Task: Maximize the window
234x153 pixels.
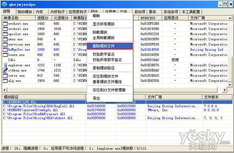Action: pyautogui.click(x=225, y=4)
